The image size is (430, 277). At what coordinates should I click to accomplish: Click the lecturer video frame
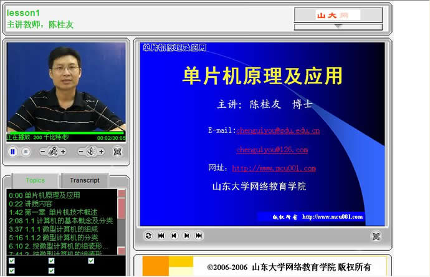point(66,87)
